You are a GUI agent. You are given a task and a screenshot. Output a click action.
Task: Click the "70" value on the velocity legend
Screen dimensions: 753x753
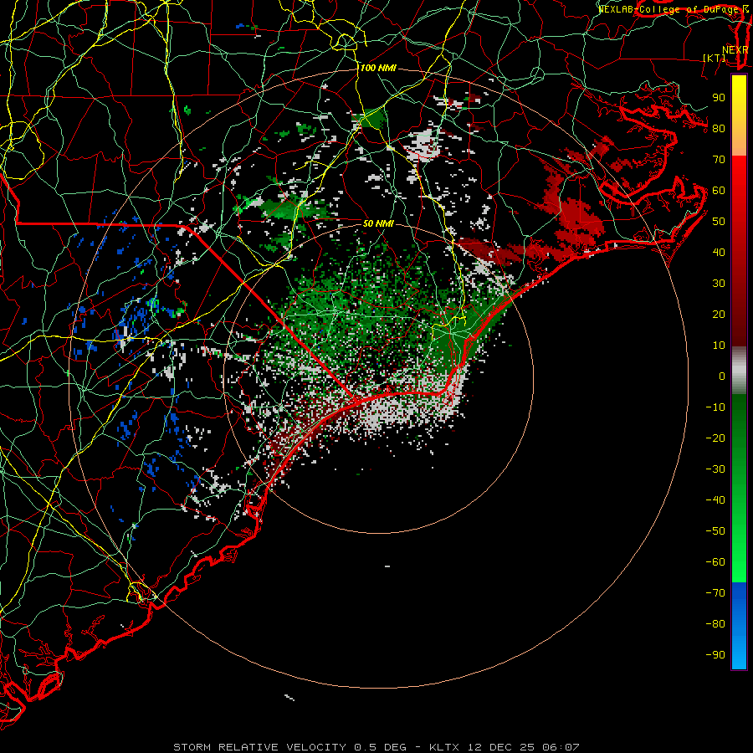point(719,160)
